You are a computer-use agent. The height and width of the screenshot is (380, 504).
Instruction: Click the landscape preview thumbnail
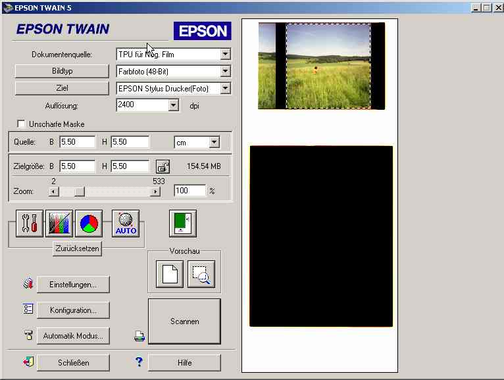328,66
